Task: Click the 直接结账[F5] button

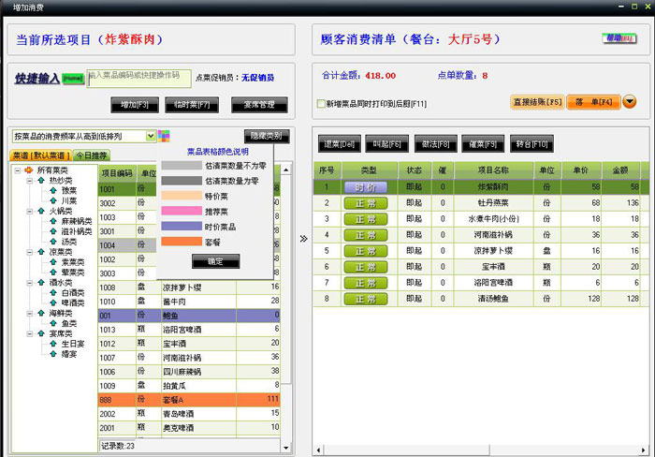Action: (x=536, y=102)
